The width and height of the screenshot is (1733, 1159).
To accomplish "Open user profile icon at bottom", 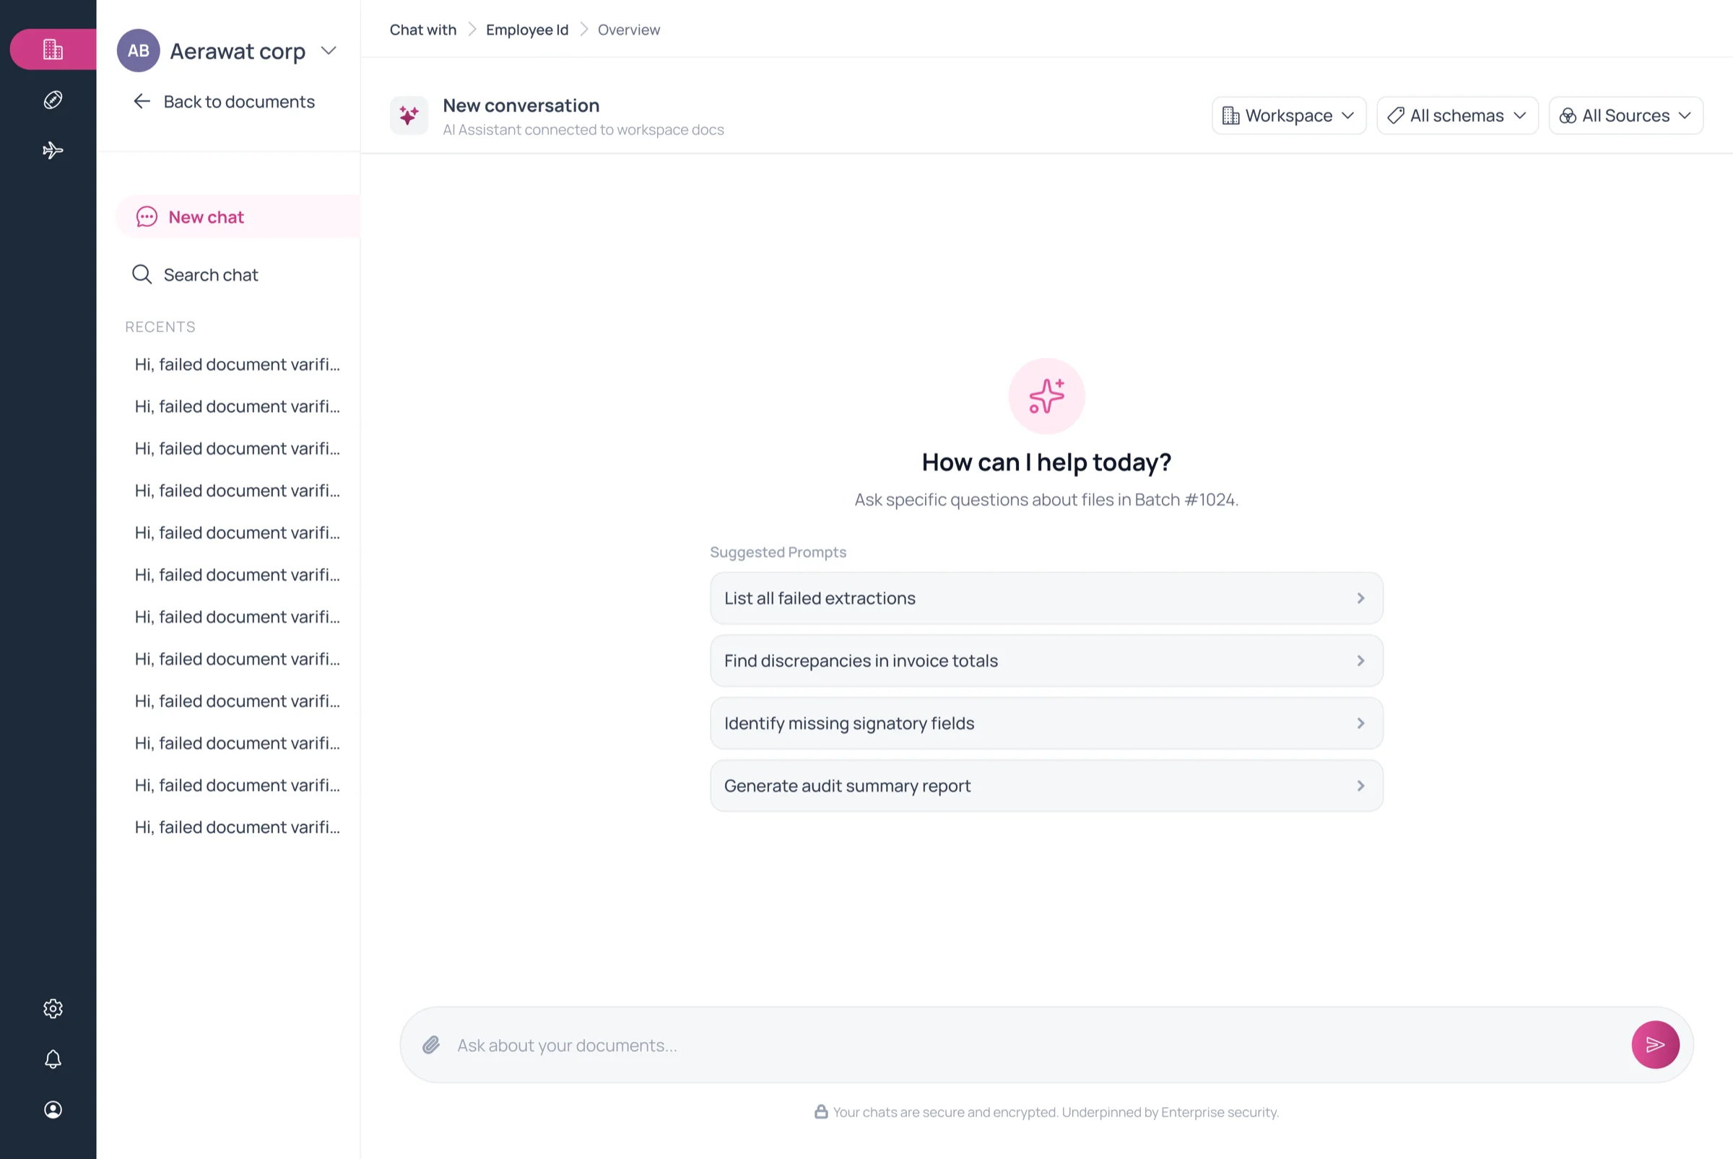I will (x=53, y=1108).
